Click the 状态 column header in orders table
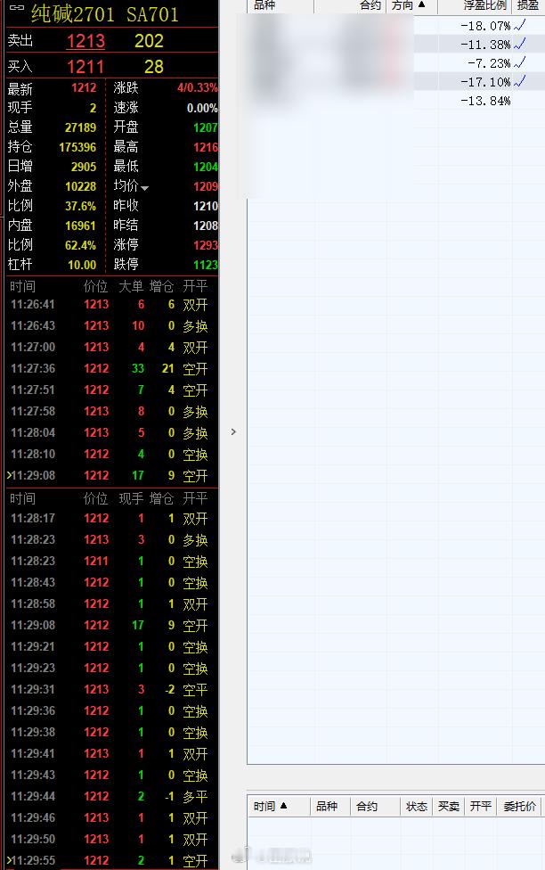This screenshot has width=545, height=870. point(417,806)
